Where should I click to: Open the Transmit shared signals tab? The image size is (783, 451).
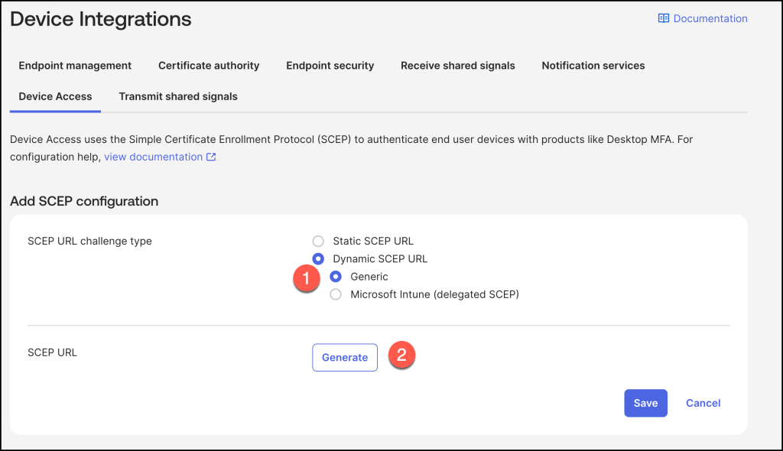pyautogui.click(x=178, y=96)
